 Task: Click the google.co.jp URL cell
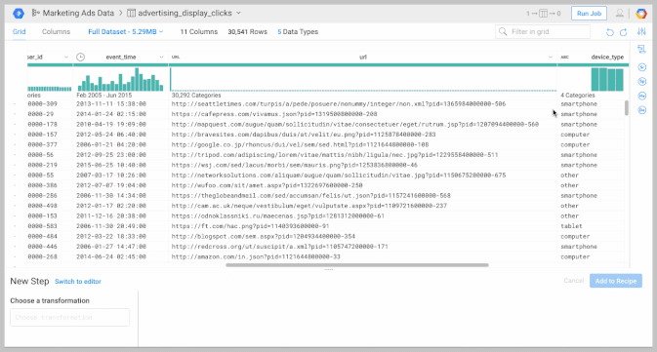(x=300, y=145)
